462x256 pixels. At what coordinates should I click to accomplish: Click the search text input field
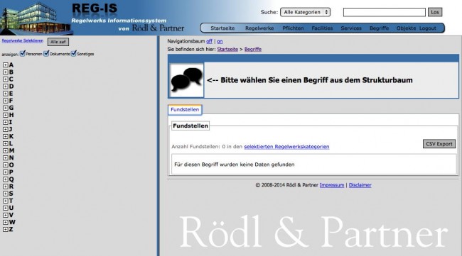385,12
